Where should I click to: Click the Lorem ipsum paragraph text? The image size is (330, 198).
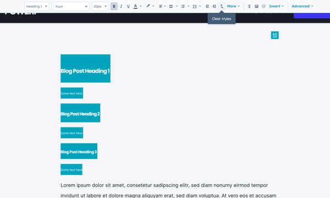[168, 190]
